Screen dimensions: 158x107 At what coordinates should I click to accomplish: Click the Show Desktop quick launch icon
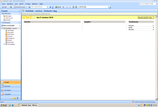pyautogui.click(x=10, y=105)
